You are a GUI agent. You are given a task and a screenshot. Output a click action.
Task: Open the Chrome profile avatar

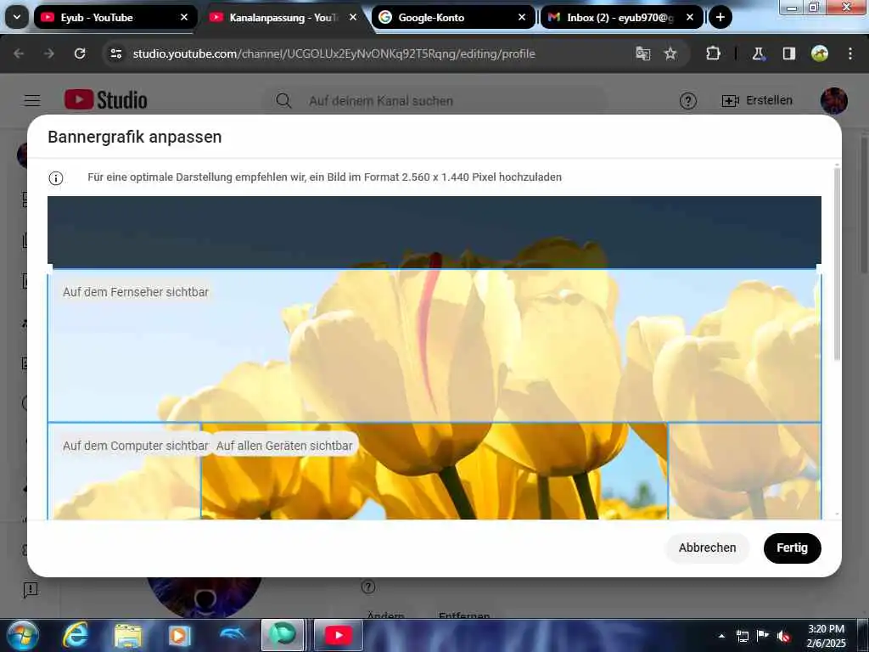tap(820, 53)
